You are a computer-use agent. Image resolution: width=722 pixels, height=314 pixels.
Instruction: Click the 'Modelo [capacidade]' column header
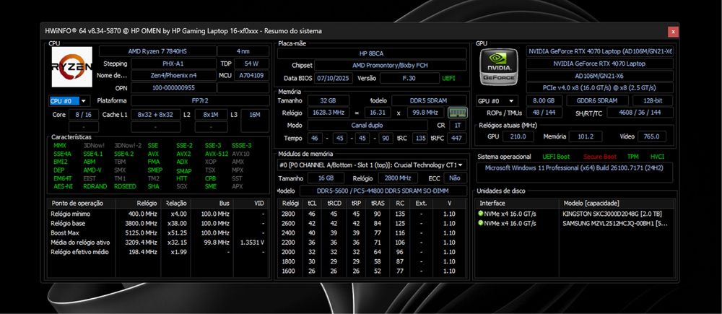coord(617,203)
